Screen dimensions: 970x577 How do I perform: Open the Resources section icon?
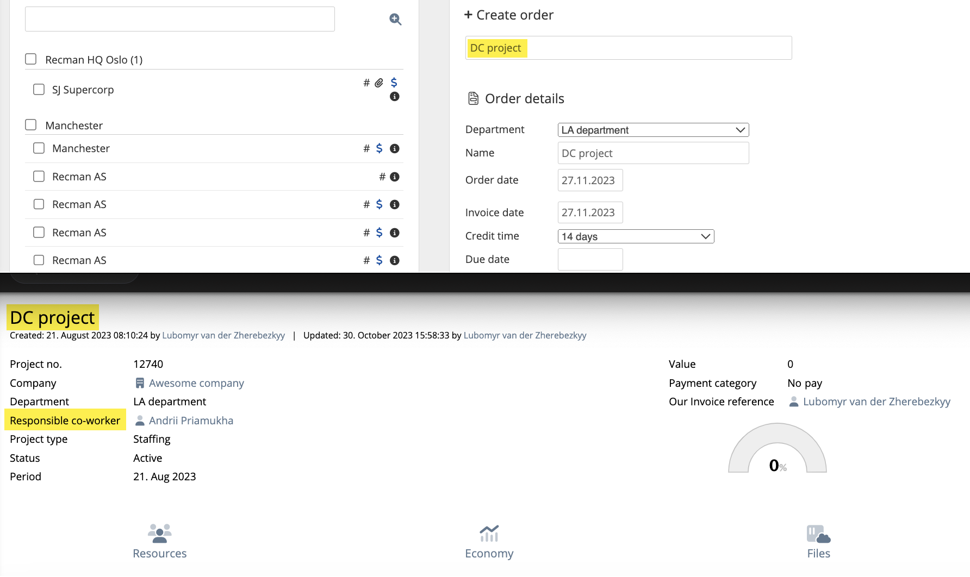tap(159, 534)
